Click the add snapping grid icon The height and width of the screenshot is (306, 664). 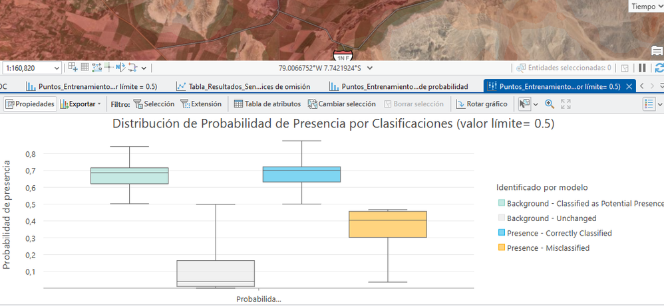[x=73, y=67]
